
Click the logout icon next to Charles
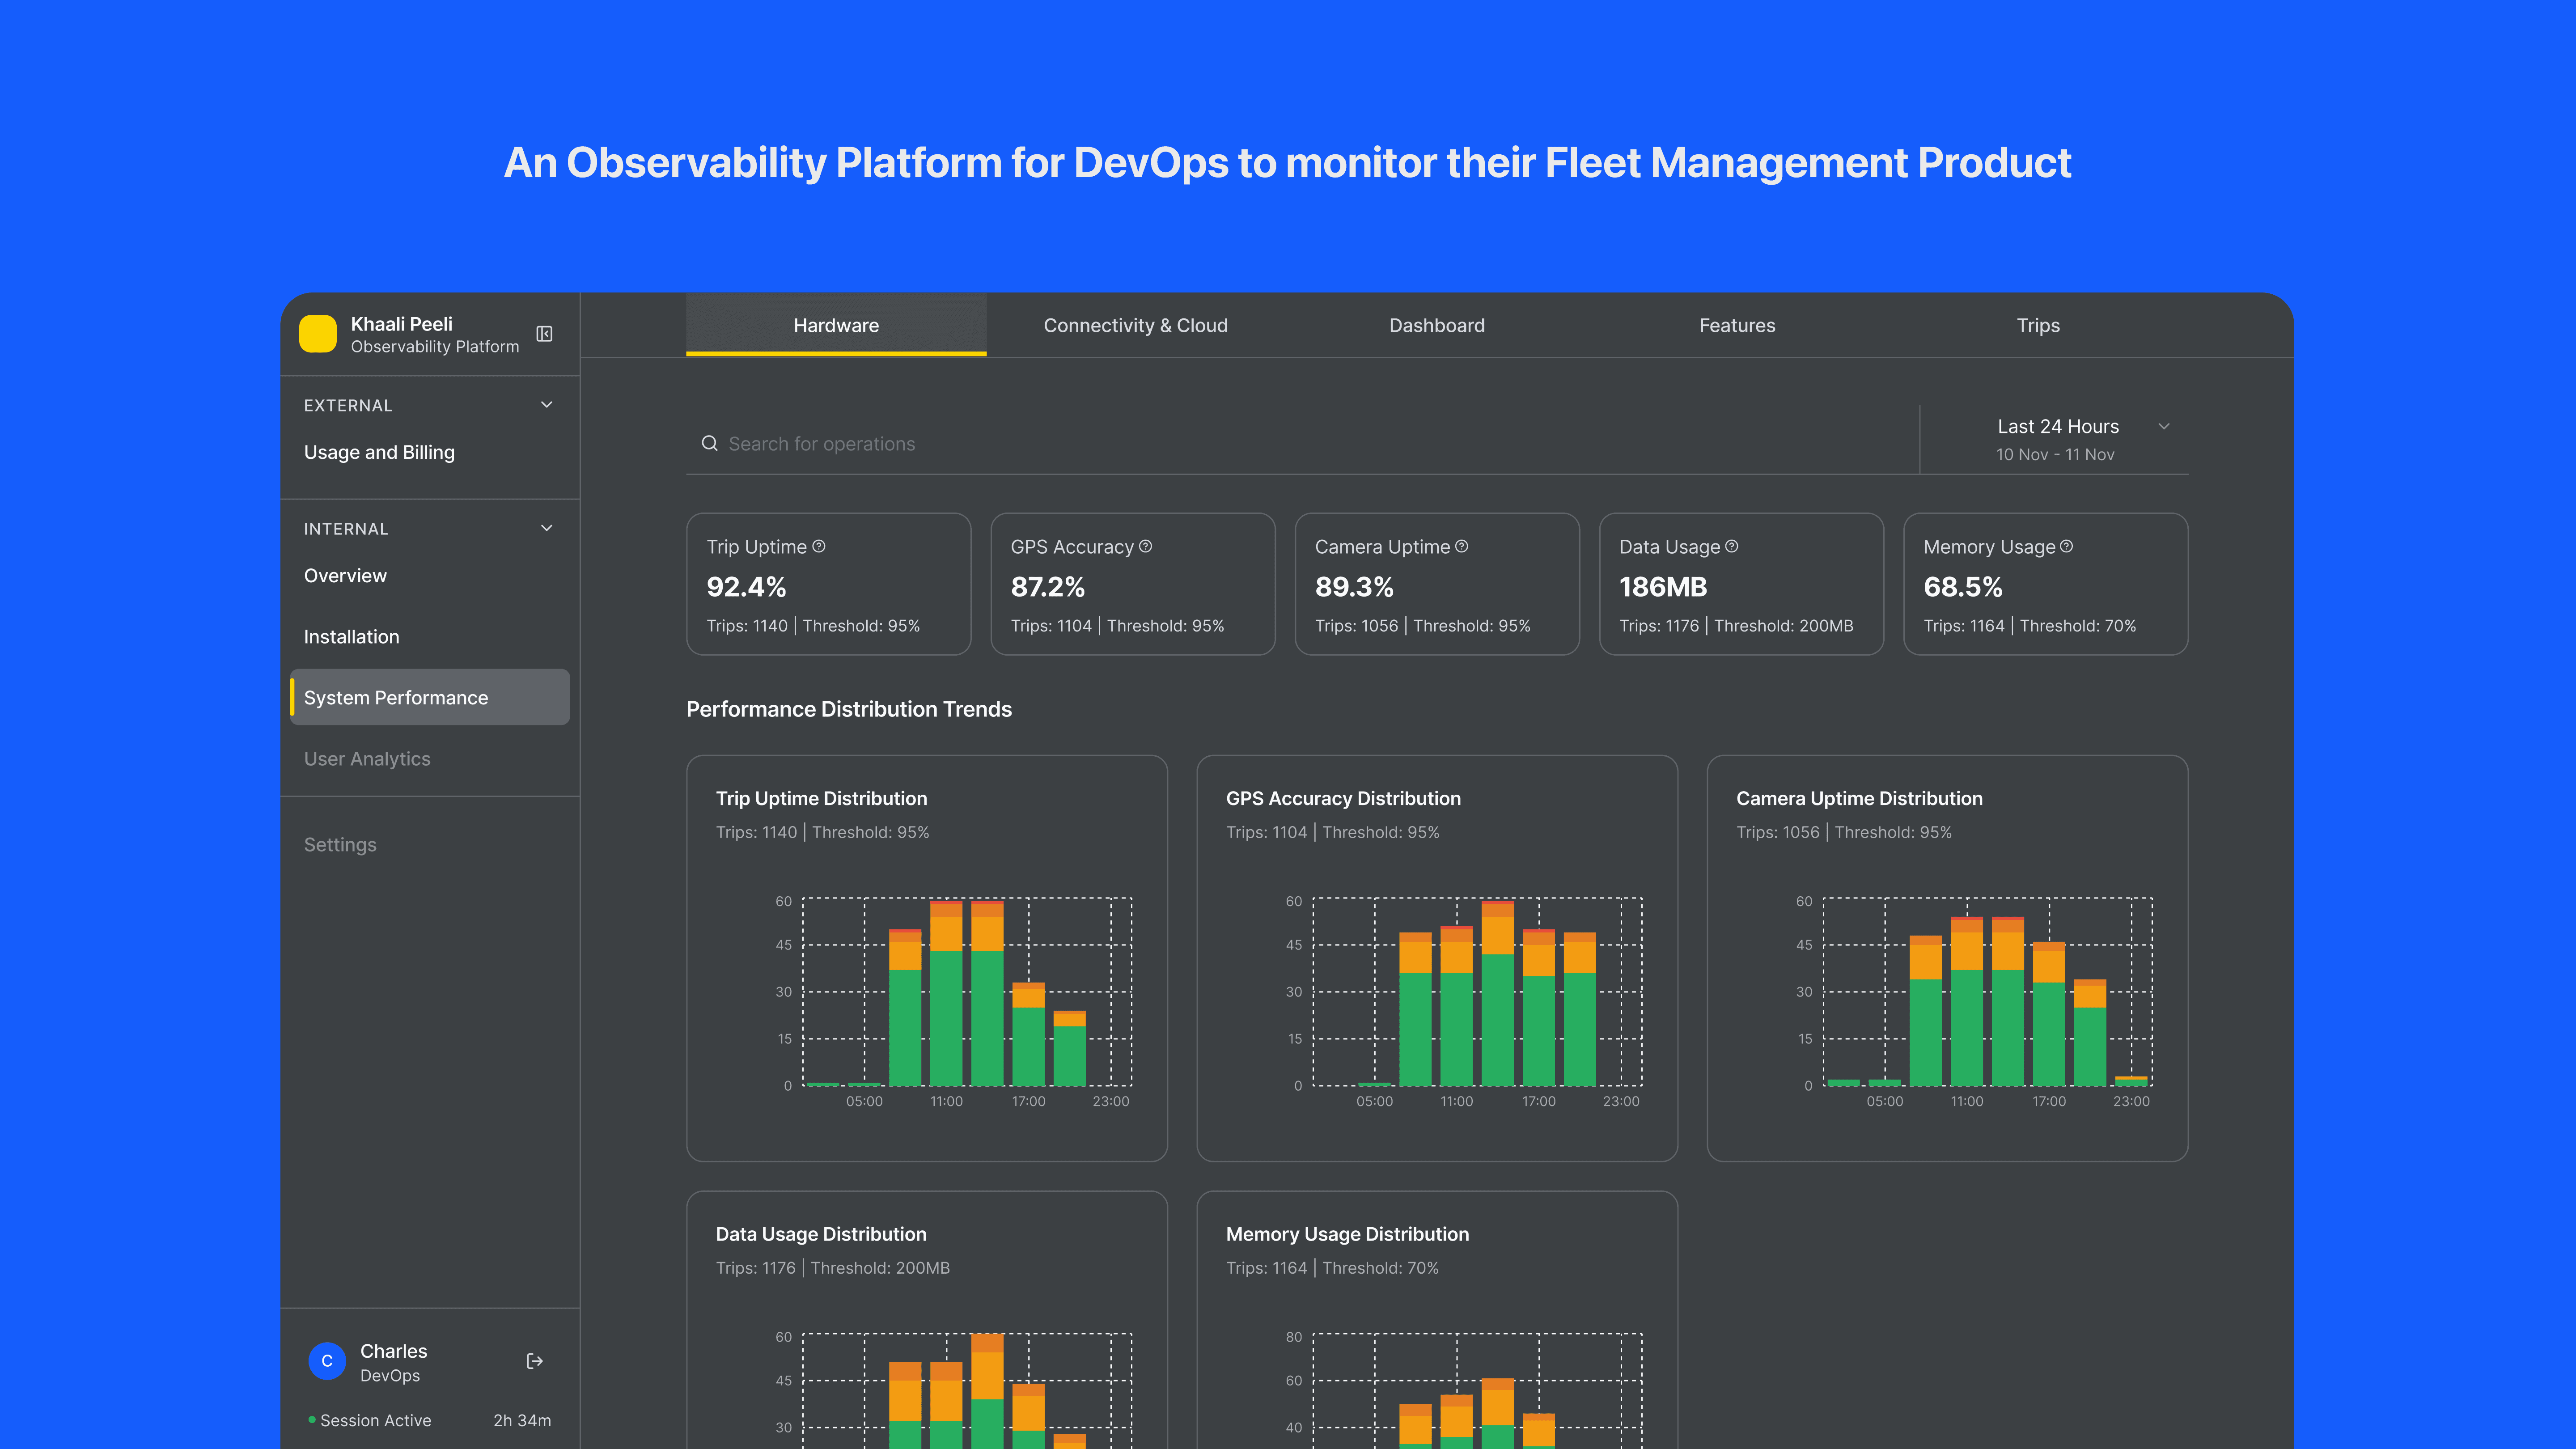tap(534, 1361)
